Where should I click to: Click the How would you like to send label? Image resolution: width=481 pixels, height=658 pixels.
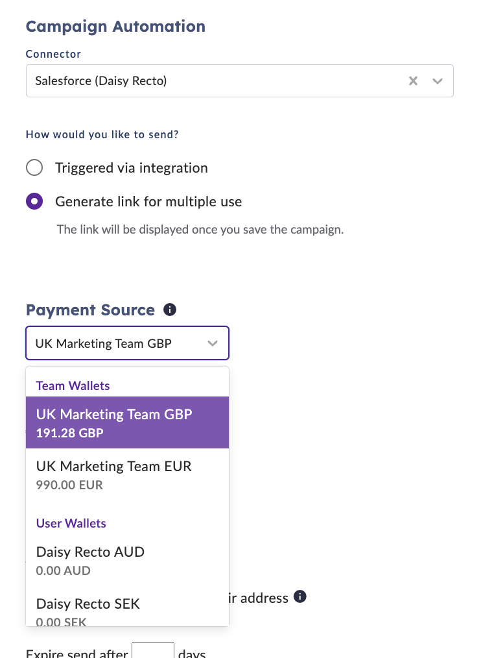point(102,134)
